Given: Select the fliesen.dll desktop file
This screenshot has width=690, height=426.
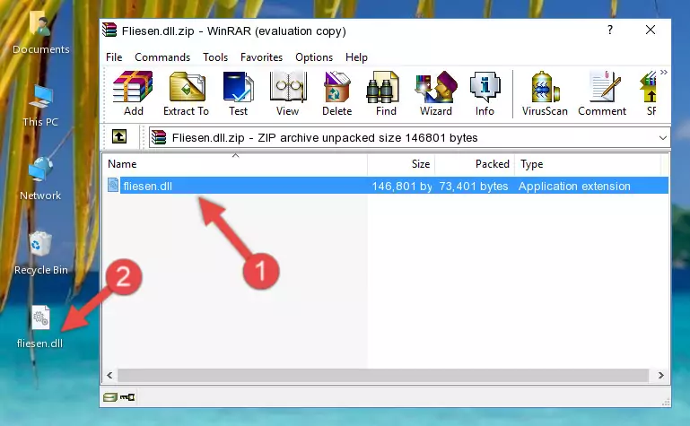Looking at the screenshot, I should (40, 327).
